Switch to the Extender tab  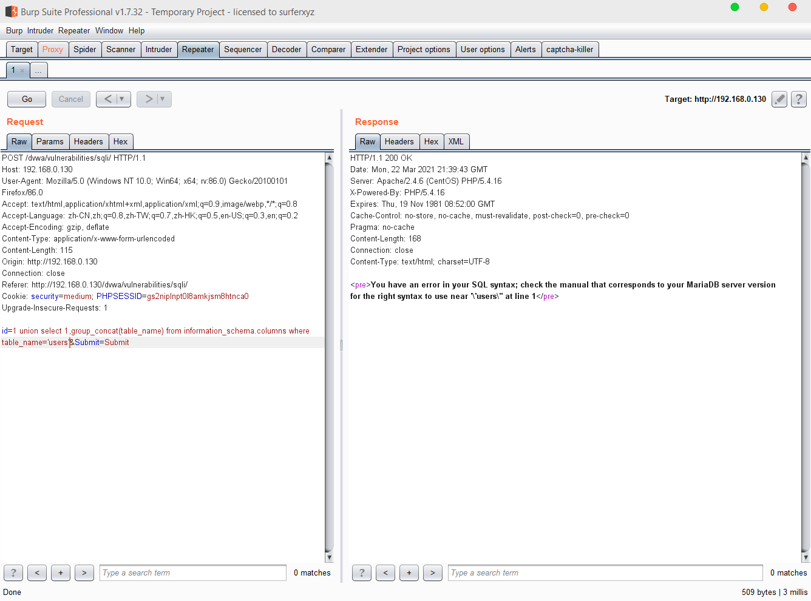tap(372, 49)
